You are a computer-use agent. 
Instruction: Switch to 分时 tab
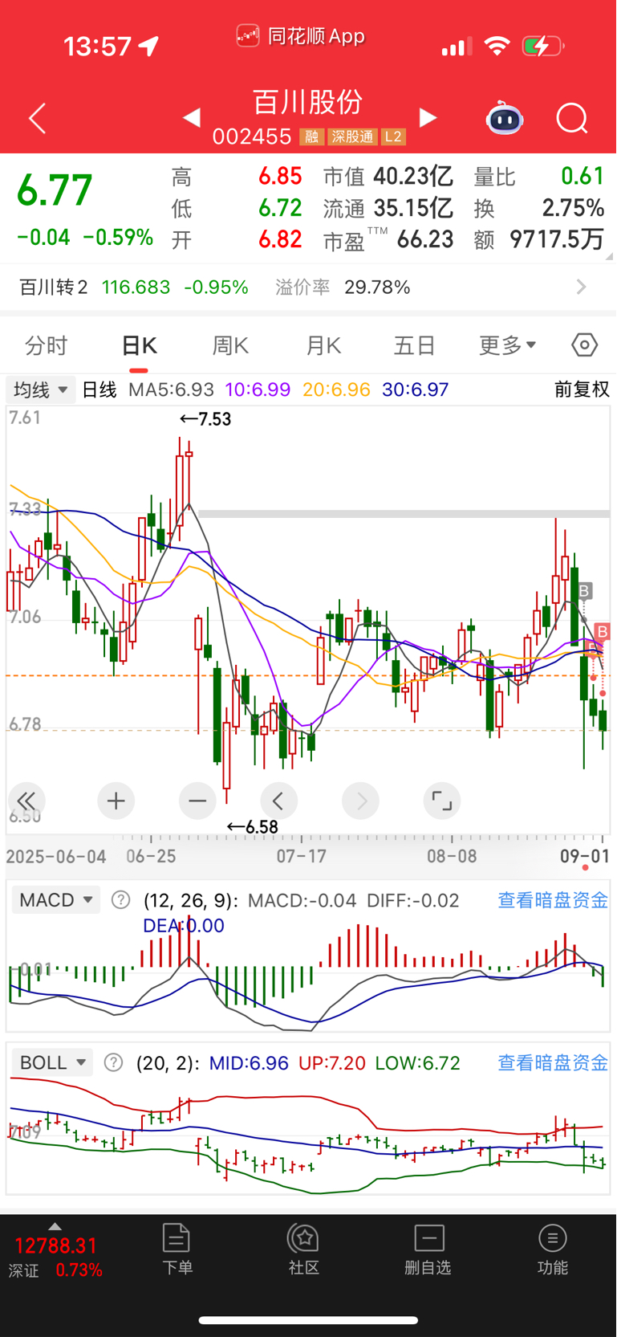(x=47, y=345)
